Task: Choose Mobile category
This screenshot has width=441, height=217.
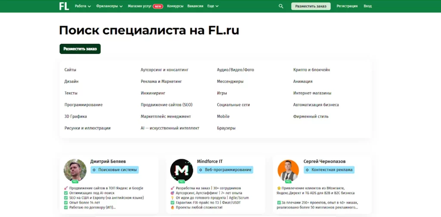Action: 224,116
